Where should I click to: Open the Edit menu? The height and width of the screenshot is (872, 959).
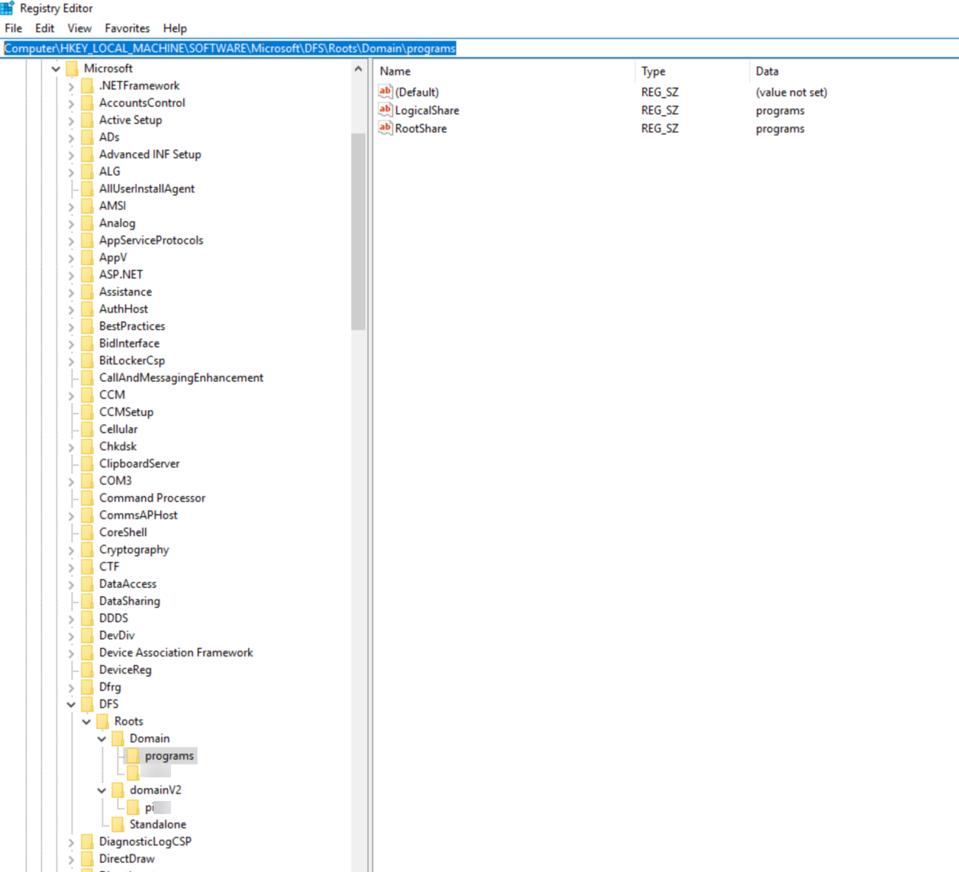tap(45, 28)
